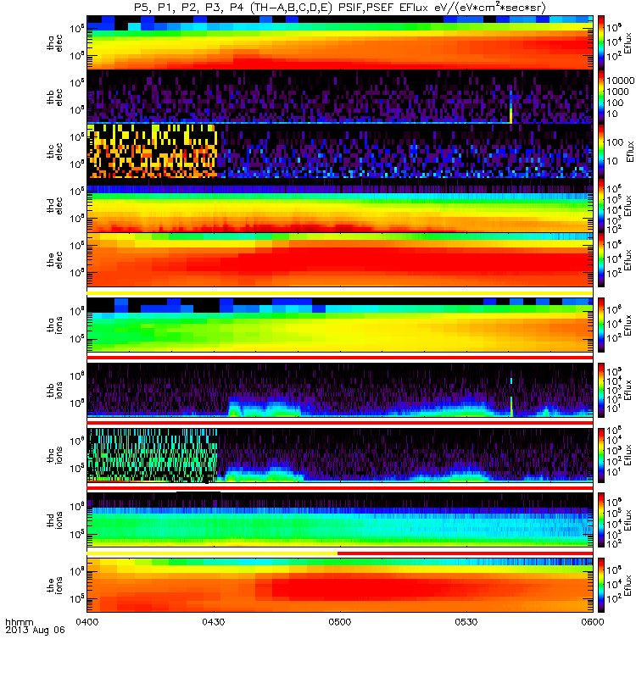Click the tha elec spectrogram panel
Viewport: 636px width, 678px height.
(340, 42)
